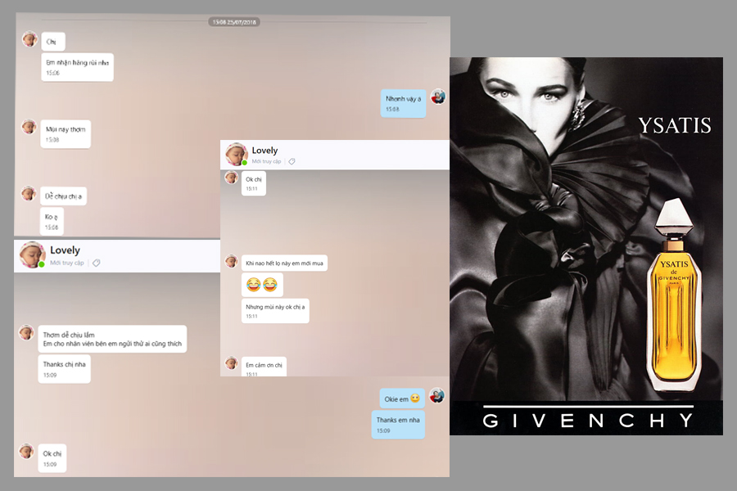Select the 'Mùi này thơm' message

pyautogui.click(x=66, y=134)
